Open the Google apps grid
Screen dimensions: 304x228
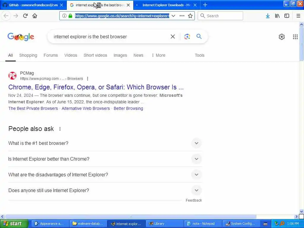point(295,37)
